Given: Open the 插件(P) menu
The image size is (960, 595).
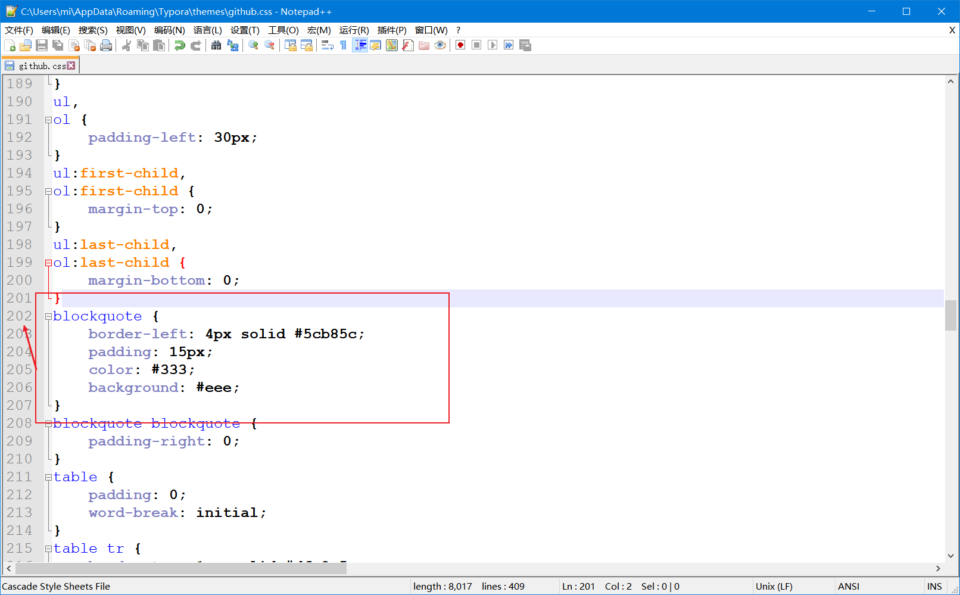Looking at the screenshot, I should 392,30.
